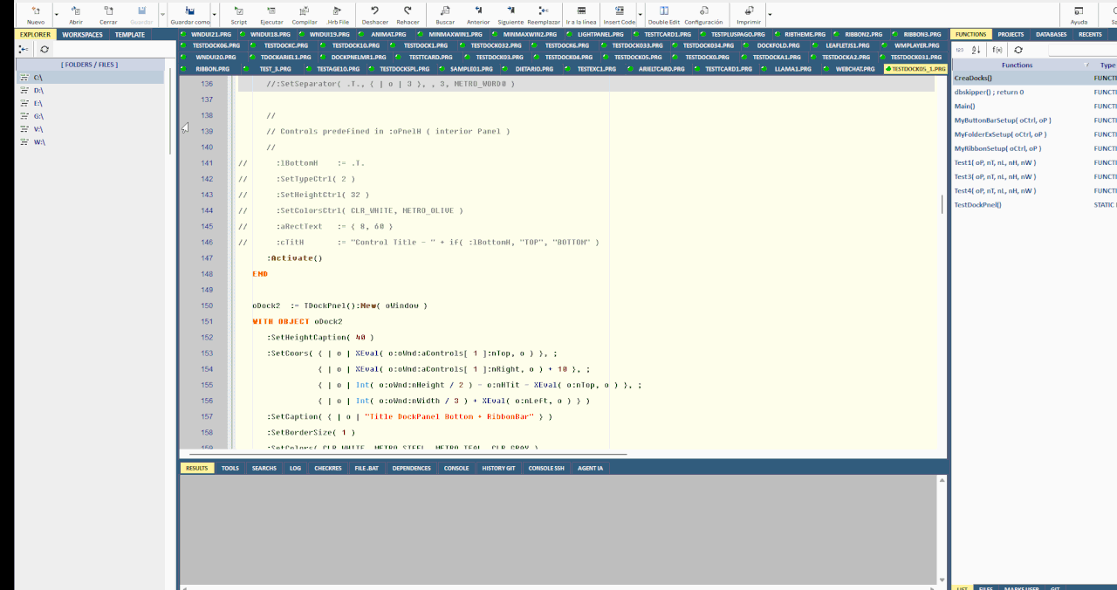Open Ayuda help icon
The width and height of the screenshot is (1117, 590).
coord(1079,11)
